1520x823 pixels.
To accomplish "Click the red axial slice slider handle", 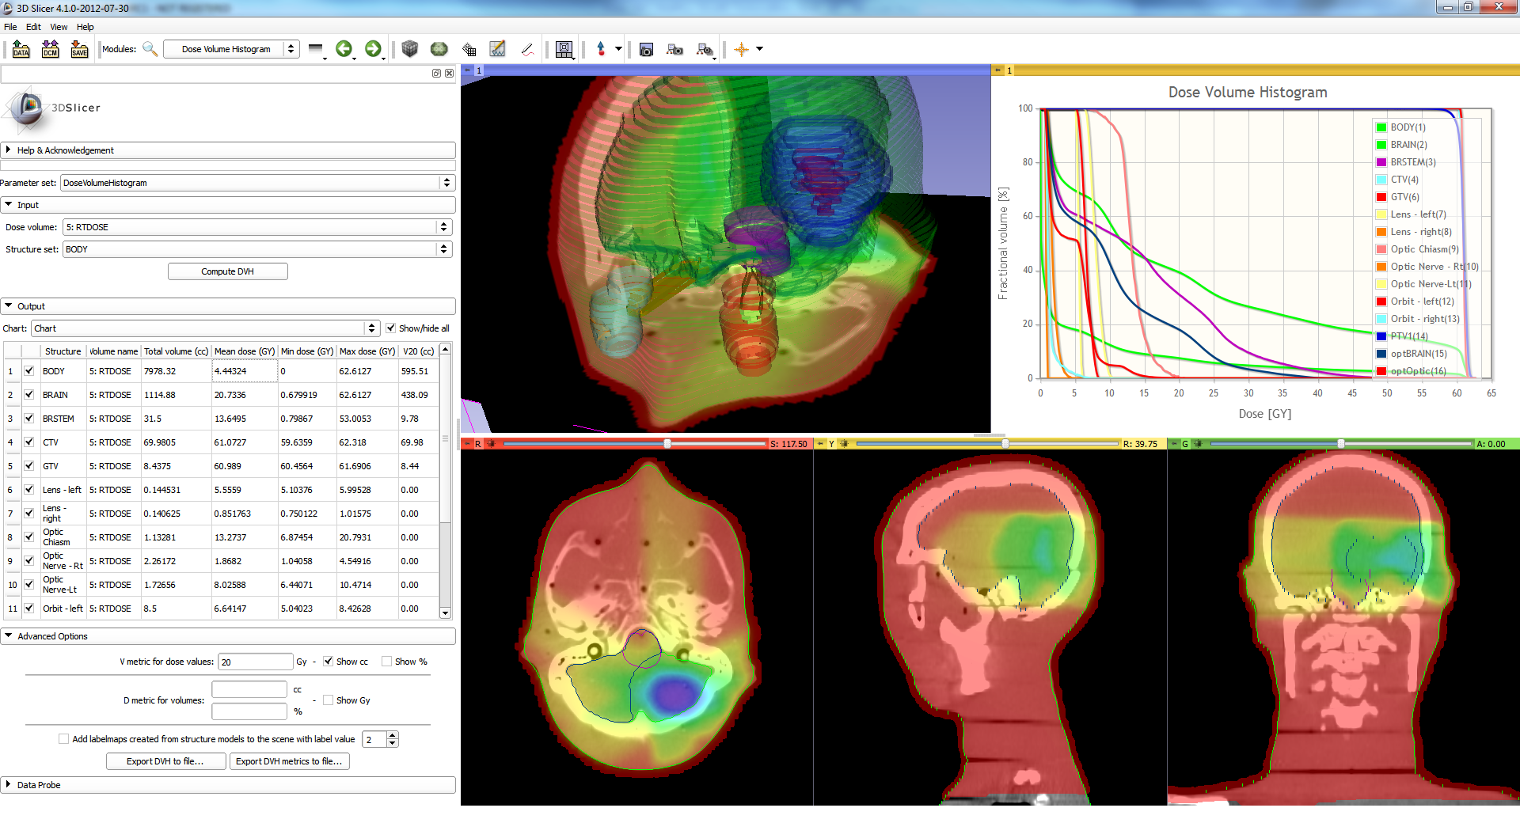I will (667, 444).
